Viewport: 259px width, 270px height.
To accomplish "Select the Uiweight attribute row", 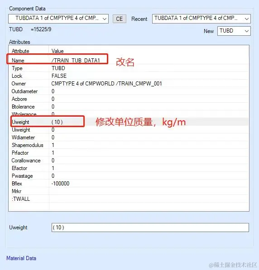I will [x=129, y=130].
